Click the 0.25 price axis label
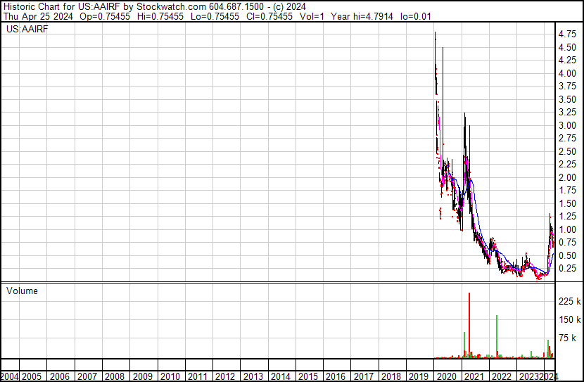 pyautogui.click(x=567, y=269)
